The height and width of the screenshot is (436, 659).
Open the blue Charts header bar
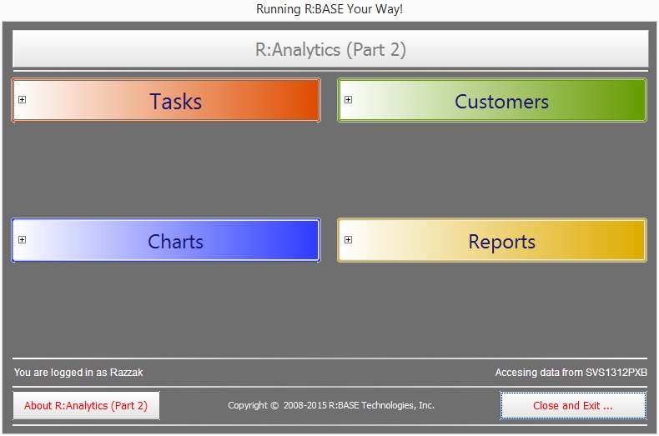(175, 241)
